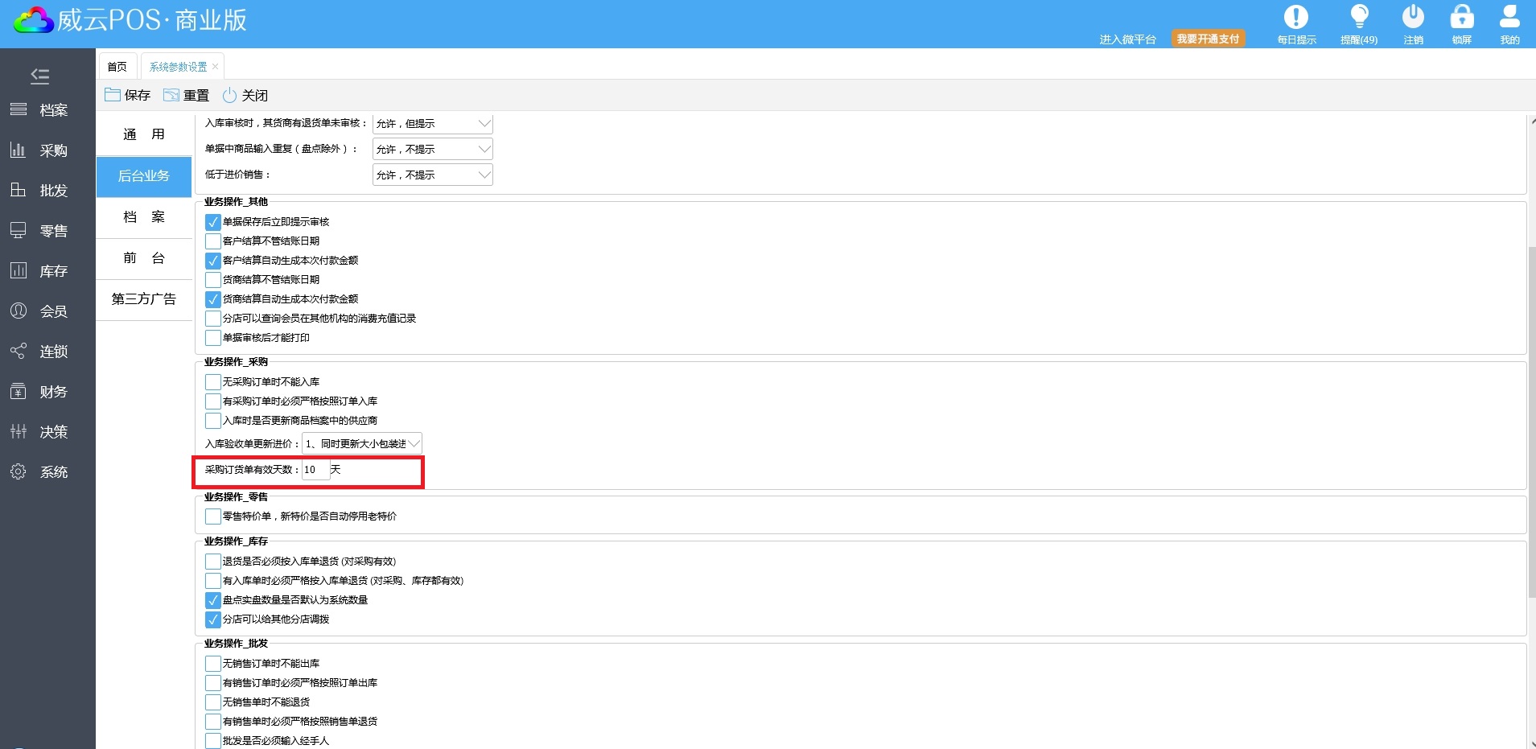Open the 我的 user profile icon
This screenshot has width=1536, height=749.
pyautogui.click(x=1509, y=18)
